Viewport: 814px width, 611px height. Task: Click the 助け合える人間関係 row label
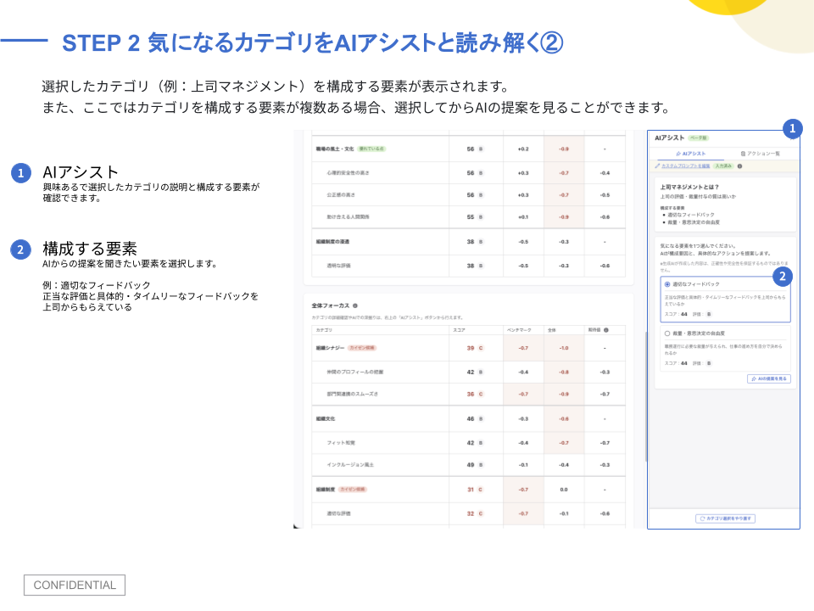[x=348, y=217]
